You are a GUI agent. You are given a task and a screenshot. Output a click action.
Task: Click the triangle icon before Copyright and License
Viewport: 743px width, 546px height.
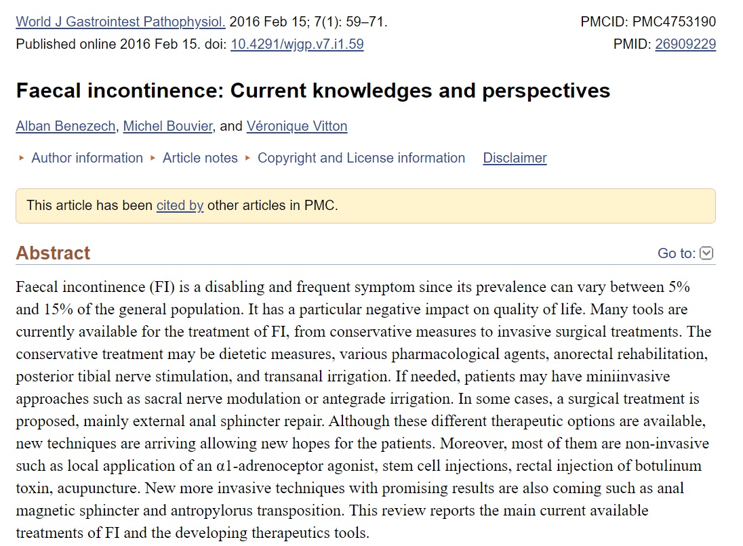[x=247, y=158]
